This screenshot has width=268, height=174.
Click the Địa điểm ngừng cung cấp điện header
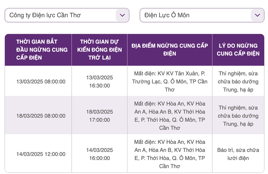coord(170,50)
